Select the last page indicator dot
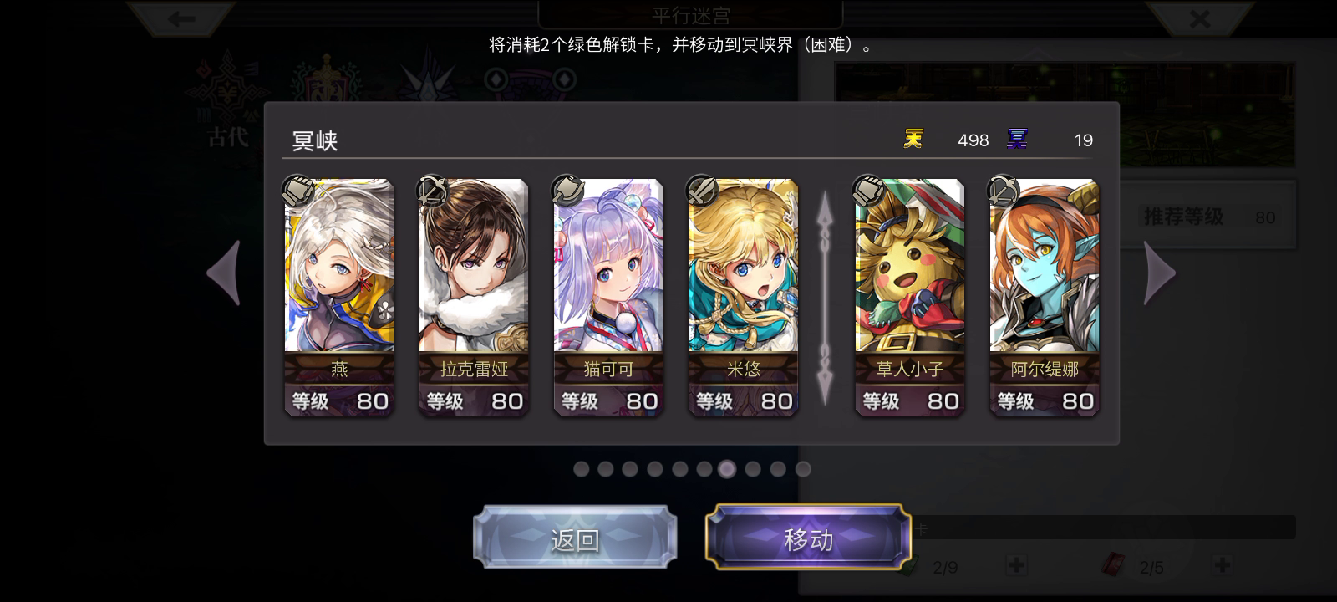 [x=803, y=469]
